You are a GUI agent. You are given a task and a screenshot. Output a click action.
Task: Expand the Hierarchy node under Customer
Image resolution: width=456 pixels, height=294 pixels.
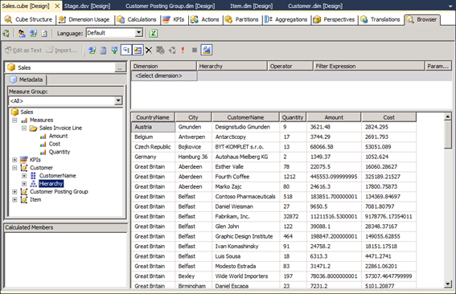24,184
